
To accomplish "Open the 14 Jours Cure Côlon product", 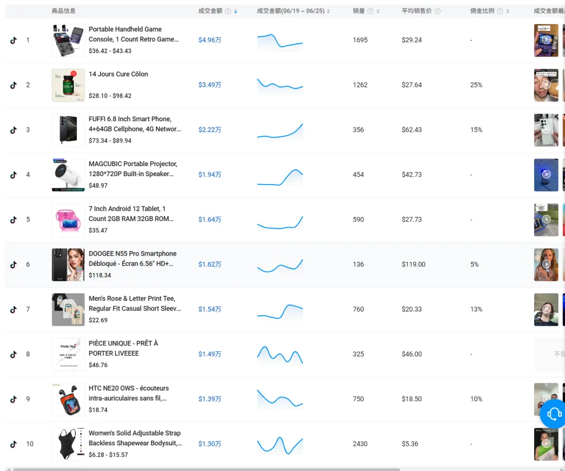I will click(118, 74).
